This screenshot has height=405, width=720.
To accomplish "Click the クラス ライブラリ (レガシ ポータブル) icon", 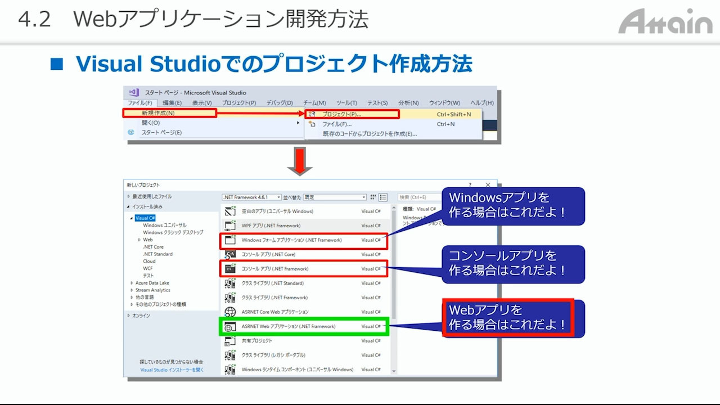I will pyautogui.click(x=229, y=355).
